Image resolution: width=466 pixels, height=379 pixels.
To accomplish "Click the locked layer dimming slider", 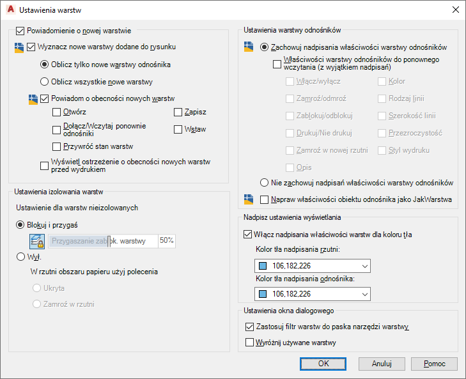I will (x=102, y=241).
